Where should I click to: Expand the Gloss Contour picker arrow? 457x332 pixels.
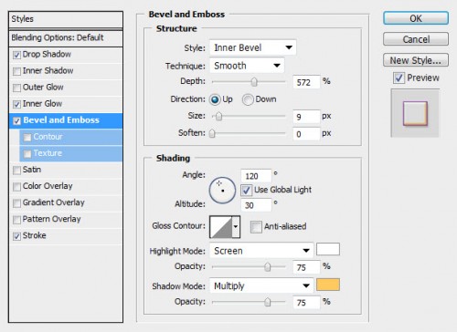pyautogui.click(x=236, y=226)
